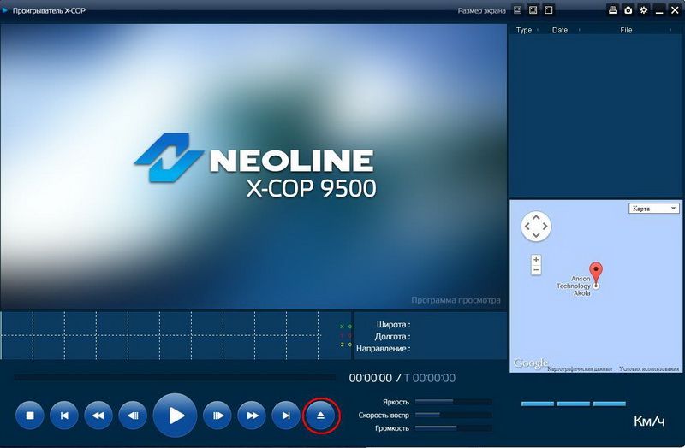Open settings via the gear icon
This screenshot has width=685, height=448.
[x=644, y=10]
